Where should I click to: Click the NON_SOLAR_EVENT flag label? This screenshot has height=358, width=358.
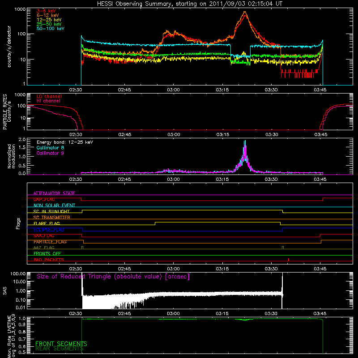pos(54,205)
